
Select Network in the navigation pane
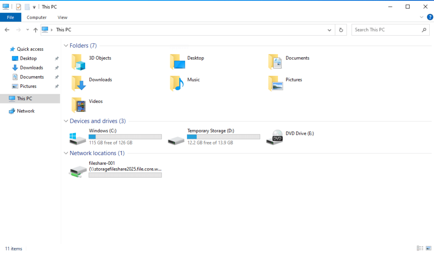click(x=25, y=111)
